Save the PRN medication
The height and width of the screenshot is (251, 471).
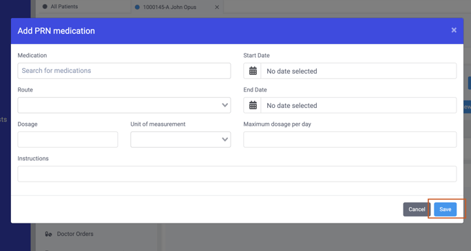[445, 209]
